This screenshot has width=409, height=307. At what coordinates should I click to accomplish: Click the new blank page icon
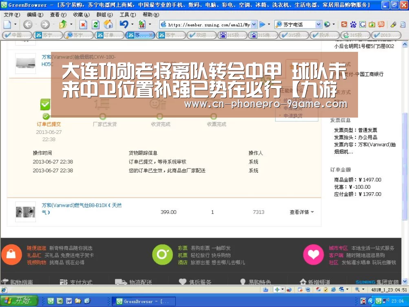7,24
